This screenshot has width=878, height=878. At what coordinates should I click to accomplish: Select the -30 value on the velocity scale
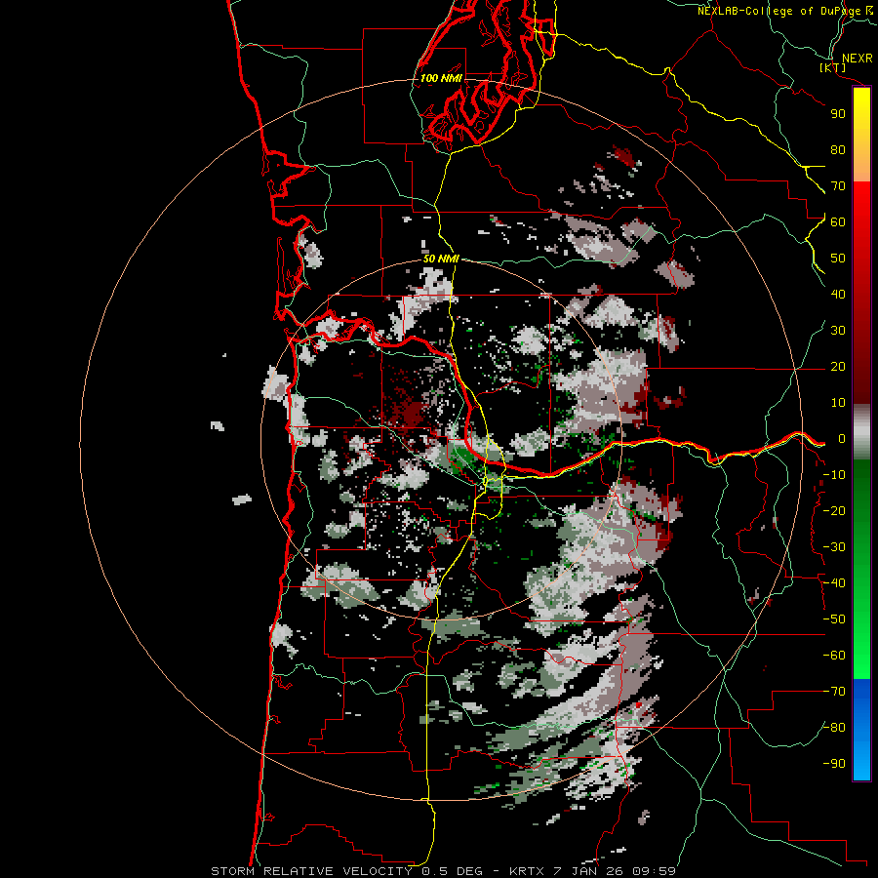834,547
